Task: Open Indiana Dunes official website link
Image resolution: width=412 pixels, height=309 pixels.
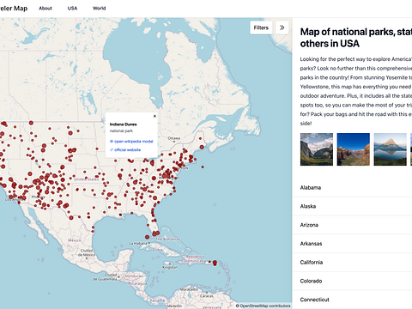Action: pyautogui.click(x=125, y=150)
